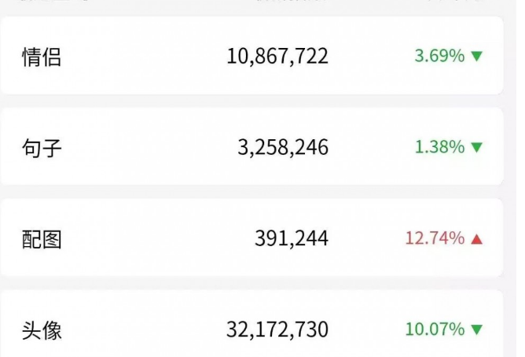This screenshot has height=357, width=525.
Task: Click the keyword label 头像
Action: [42, 331]
